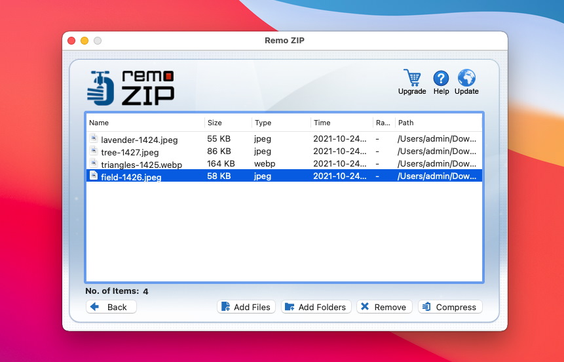
Task: Select the tree-1427.jpeg row
Action: [x=284, y=151]
